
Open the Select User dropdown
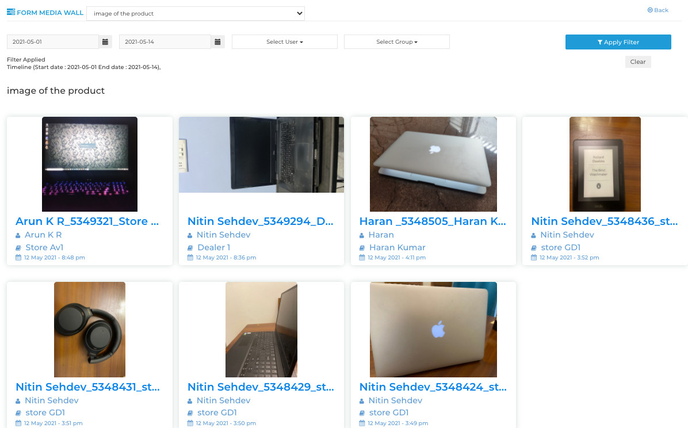pos(284,42)
